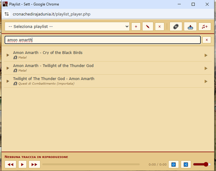Toggle the shuffle button
This screenshot has height=171, width=216.
coord(186,165)
